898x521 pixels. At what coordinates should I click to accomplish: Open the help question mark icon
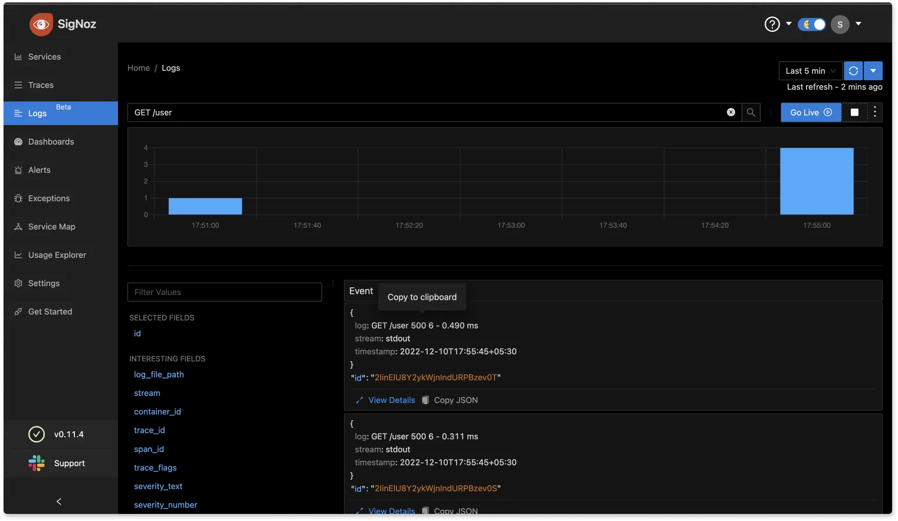772,24
